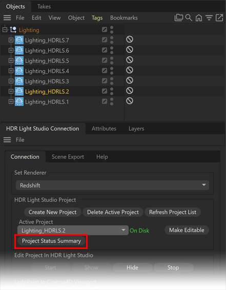Click the tag icon on Lighting_HDRLS.6 row

[x=130, y=50]
